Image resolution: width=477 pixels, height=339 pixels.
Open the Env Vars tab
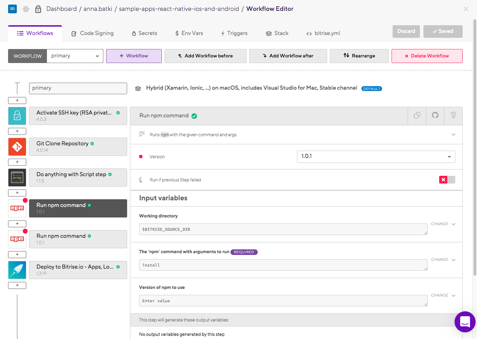[x=189, y=33]
